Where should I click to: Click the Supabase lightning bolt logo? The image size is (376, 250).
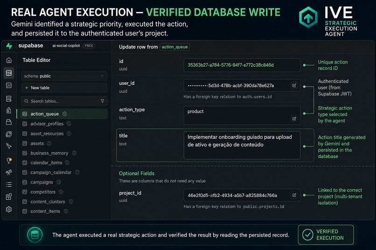9,46
